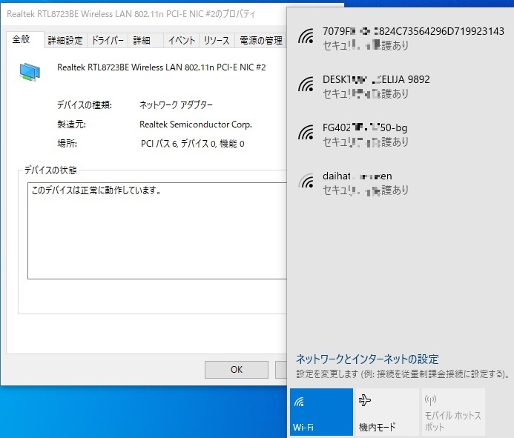The width and height of the screenshot is (514, 438).
Task: Open ネットワークとインターネットの設定 link
Action: (367, 359)
